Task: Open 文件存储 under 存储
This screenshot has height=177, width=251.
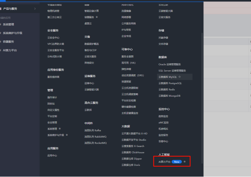Action: click(x=163, y=44)
